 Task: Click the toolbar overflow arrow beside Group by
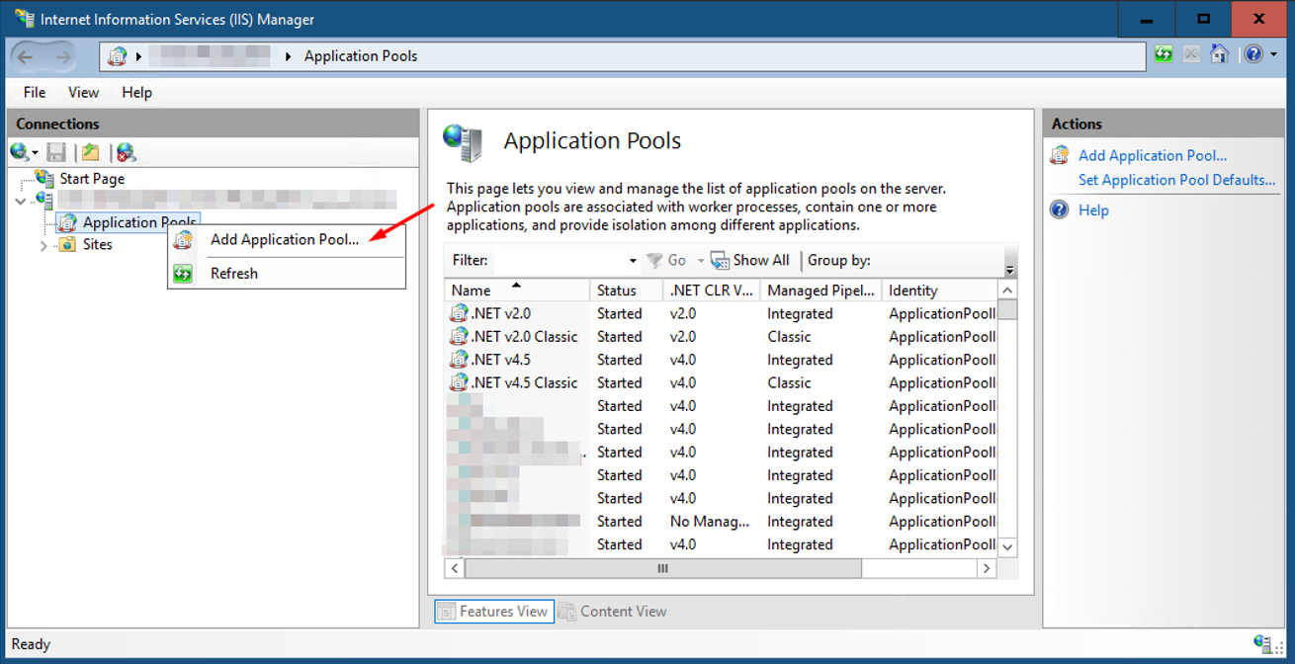1009,270
